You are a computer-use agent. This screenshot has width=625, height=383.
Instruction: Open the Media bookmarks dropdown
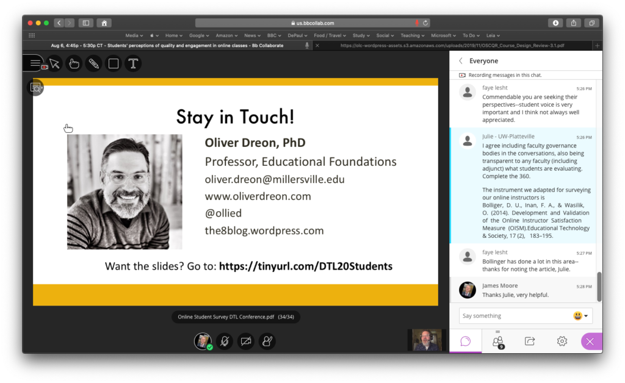[133, 35]
